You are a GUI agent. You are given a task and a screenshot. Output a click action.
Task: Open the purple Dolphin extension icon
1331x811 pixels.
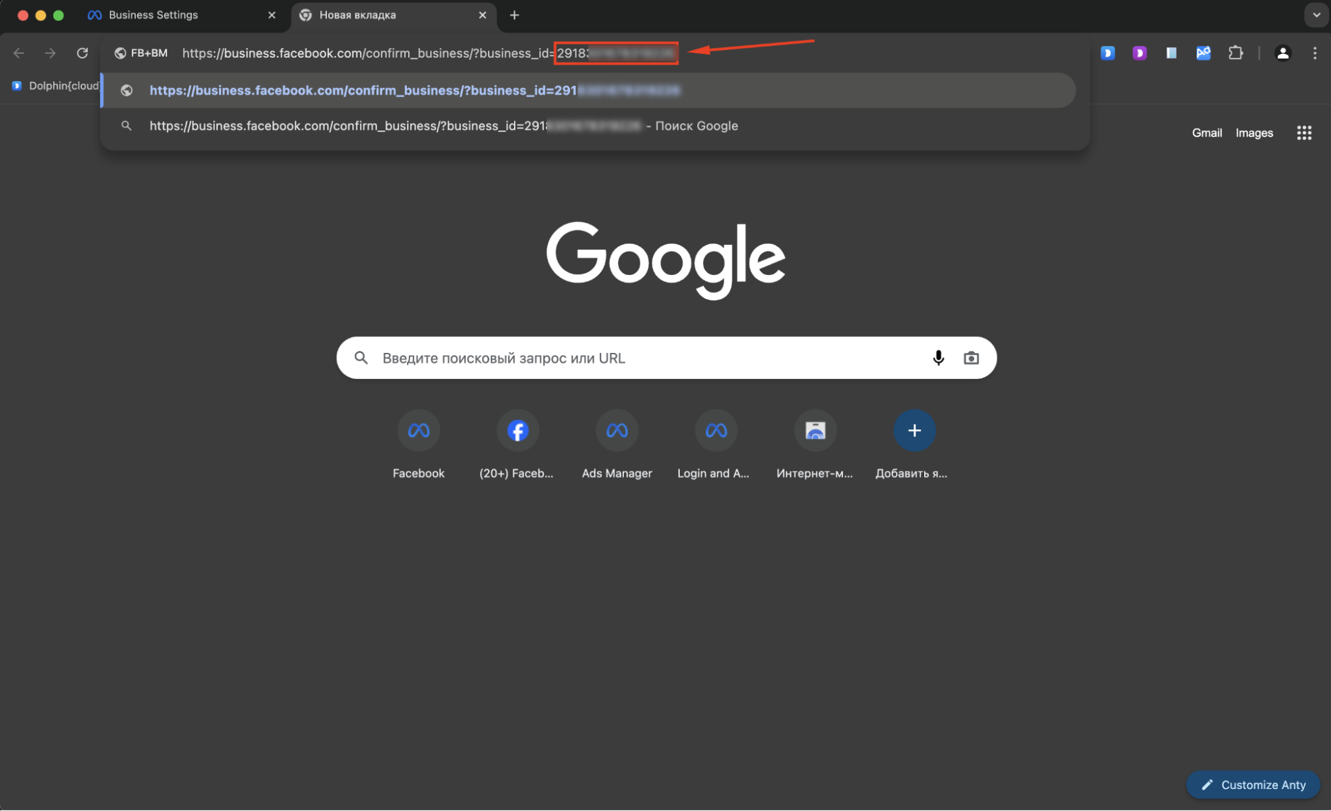pyautogui.click(x=1140, y=53)
